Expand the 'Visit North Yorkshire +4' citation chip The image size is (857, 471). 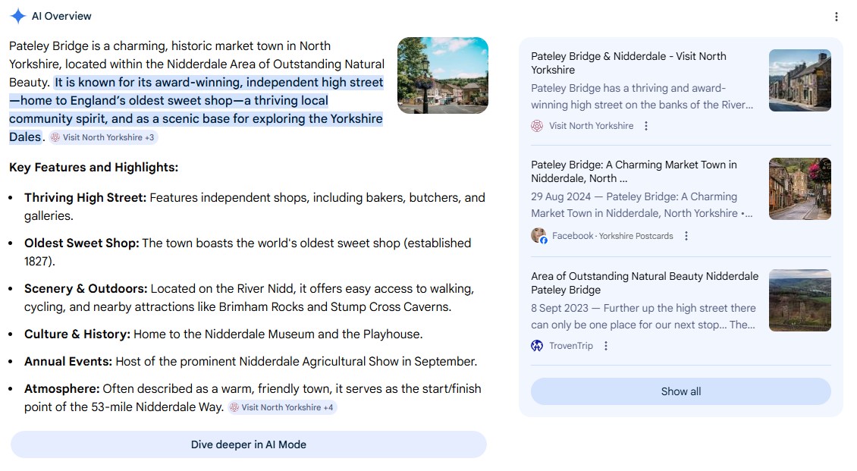tap(281, 407)
